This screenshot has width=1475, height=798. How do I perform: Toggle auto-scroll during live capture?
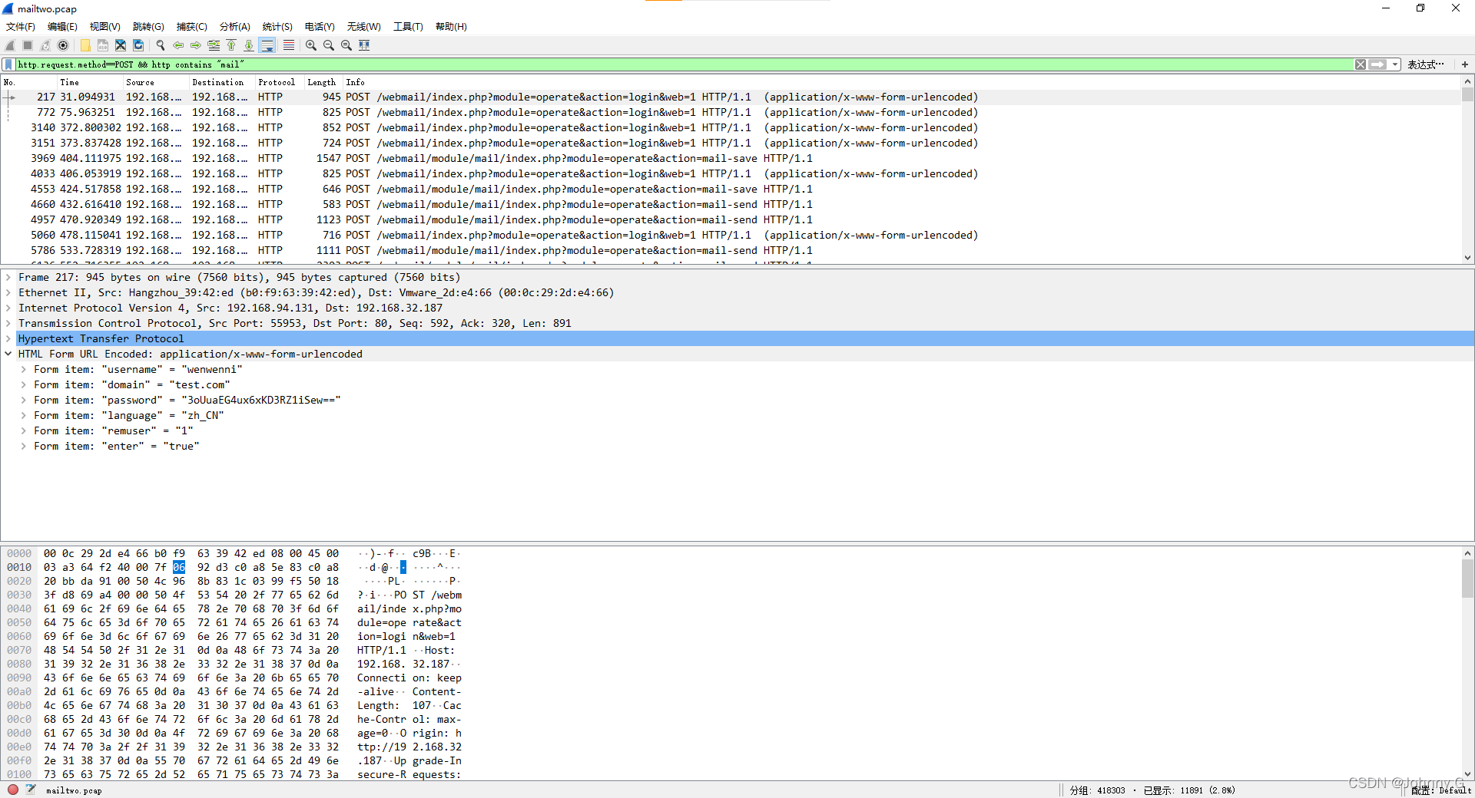pos(267,45)
